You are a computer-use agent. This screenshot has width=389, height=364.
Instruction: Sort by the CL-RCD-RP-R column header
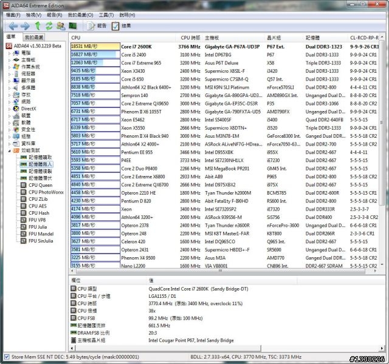point(364,38)
